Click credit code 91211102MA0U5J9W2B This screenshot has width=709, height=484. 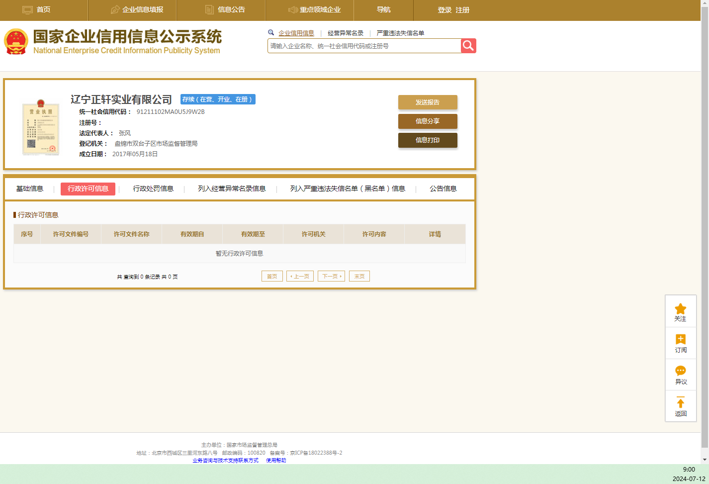[x=171, y=112]
